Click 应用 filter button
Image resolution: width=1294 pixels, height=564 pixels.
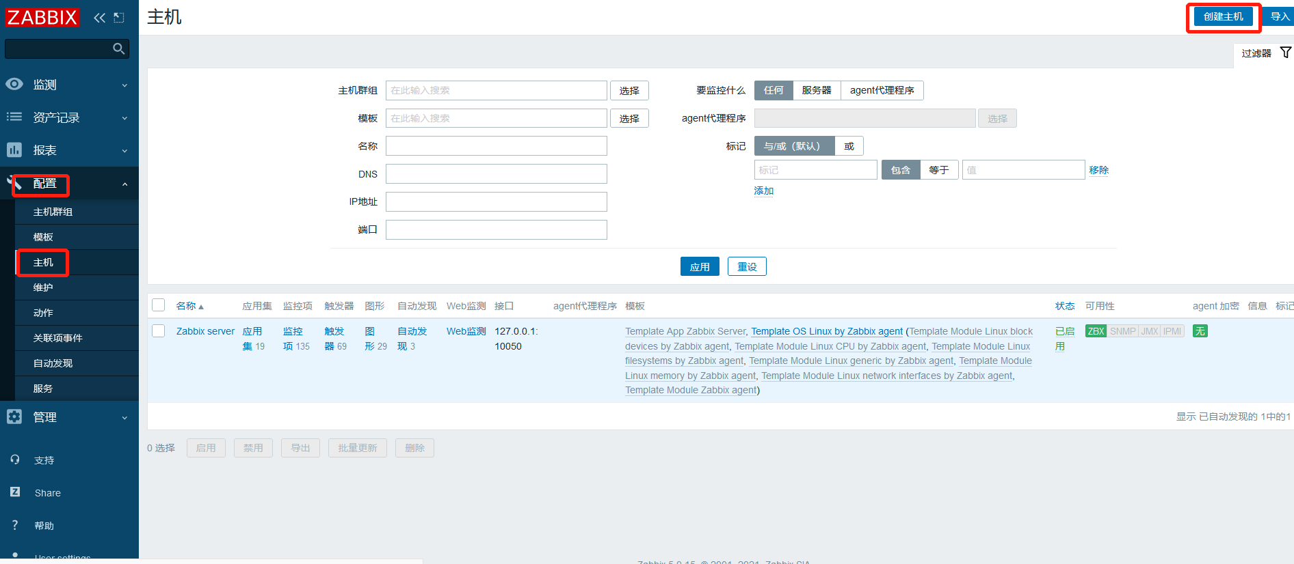click(x=700, y=266)
